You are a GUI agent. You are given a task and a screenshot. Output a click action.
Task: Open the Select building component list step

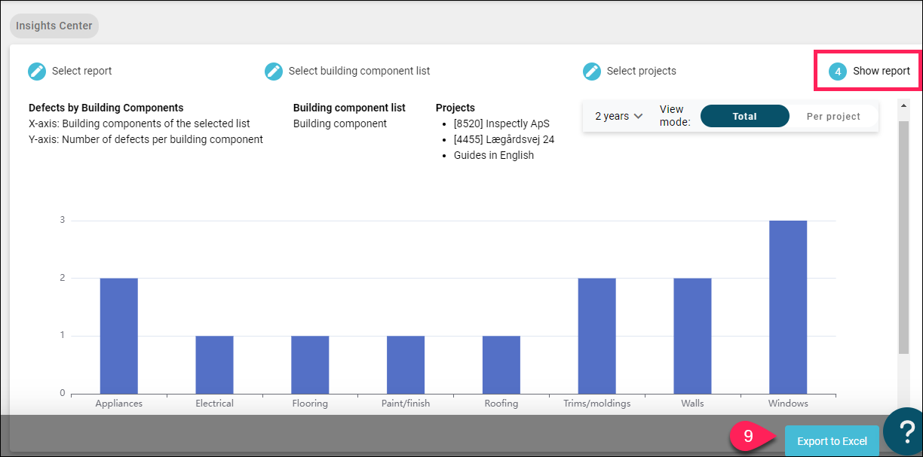click(359, 71)
